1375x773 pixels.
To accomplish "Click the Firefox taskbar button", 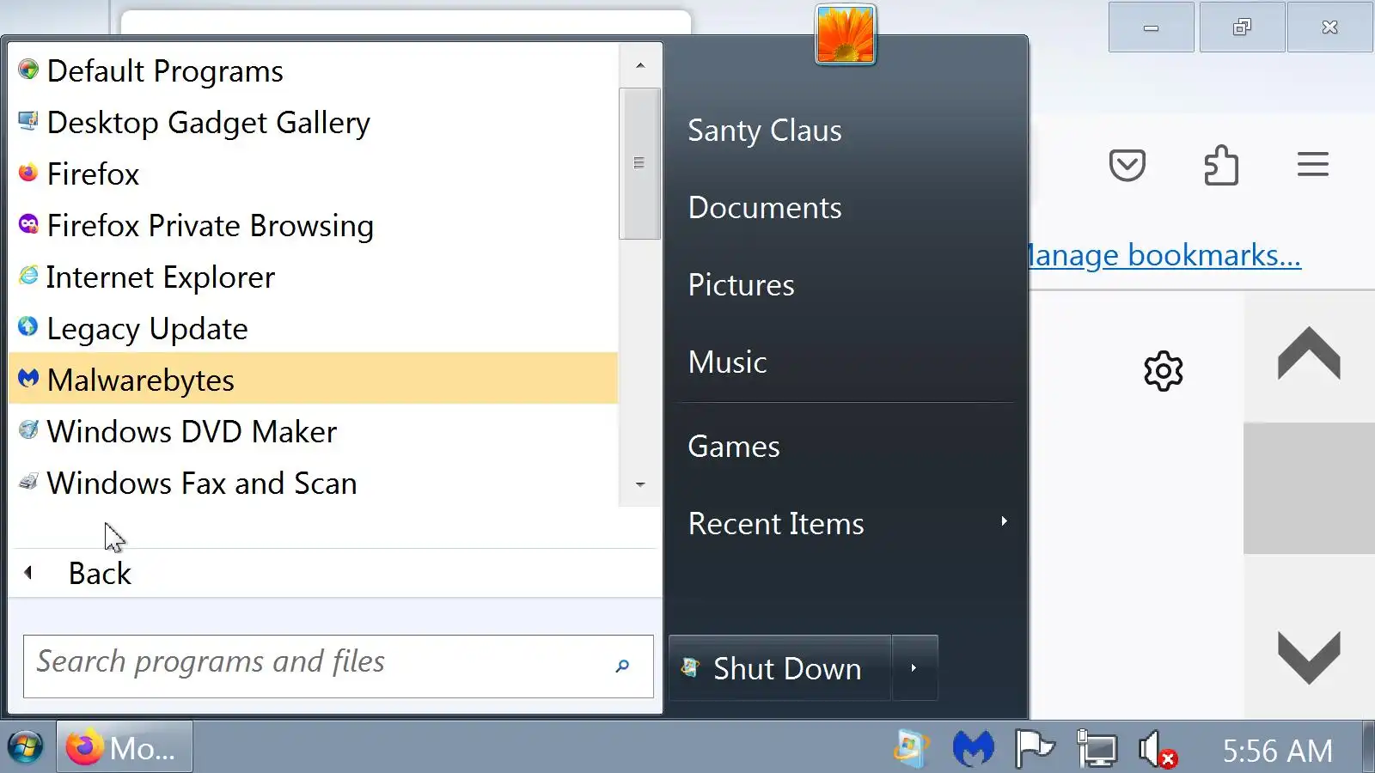I will click(125, 747).
